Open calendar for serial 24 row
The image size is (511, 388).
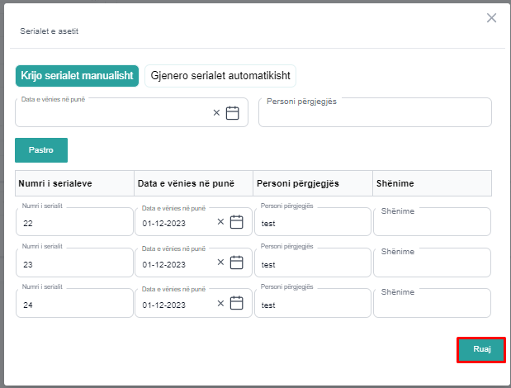click(237, 303)
